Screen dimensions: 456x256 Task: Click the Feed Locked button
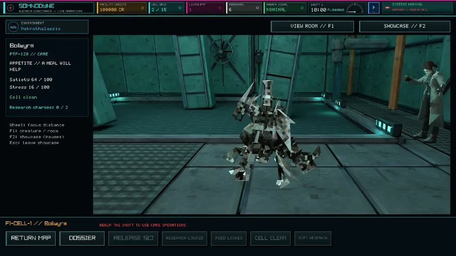click(228, 238)
